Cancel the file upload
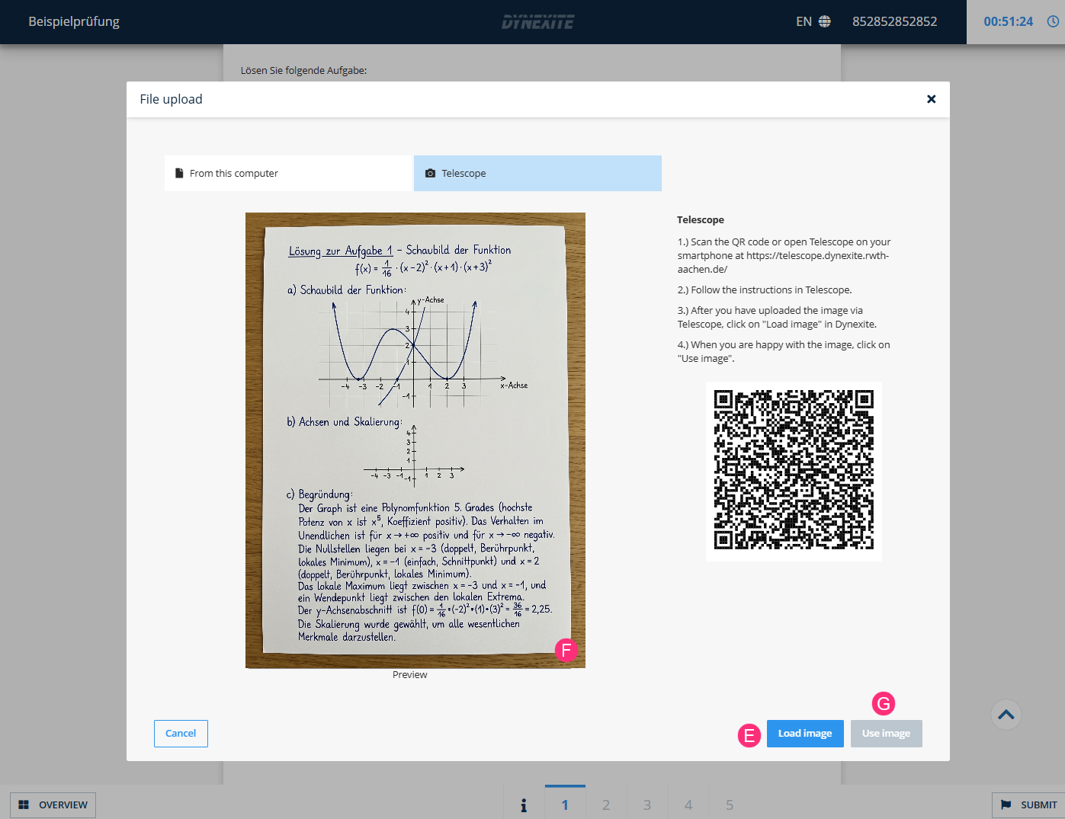 181,734
